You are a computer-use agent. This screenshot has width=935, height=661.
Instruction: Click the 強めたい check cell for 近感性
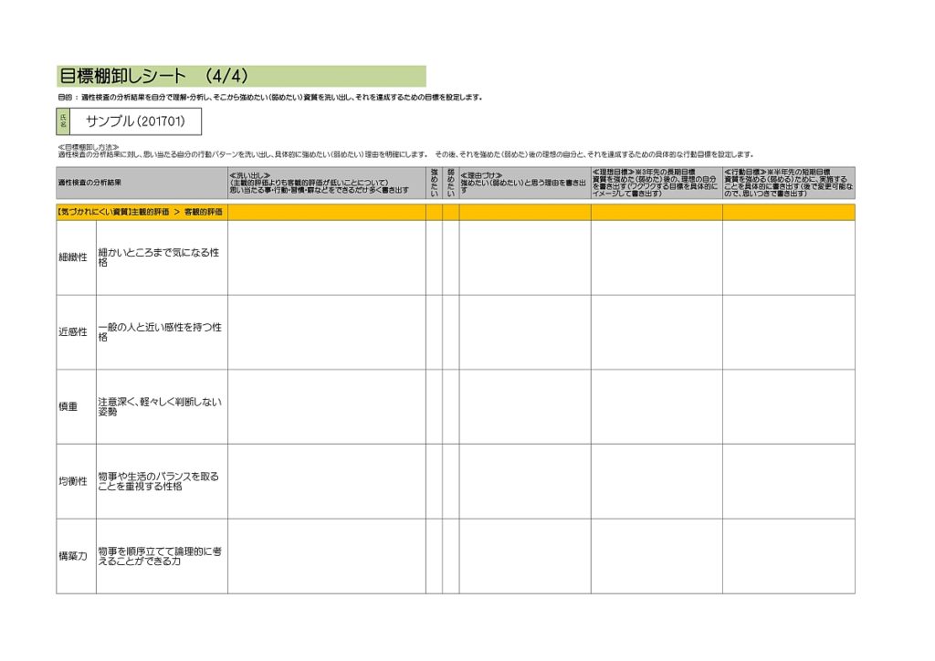tap(434, 332)
